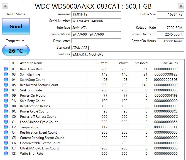The image size is (186, 160).
Task: Select the Read Error Rate attribute name
Action: [x=31, y=69]
